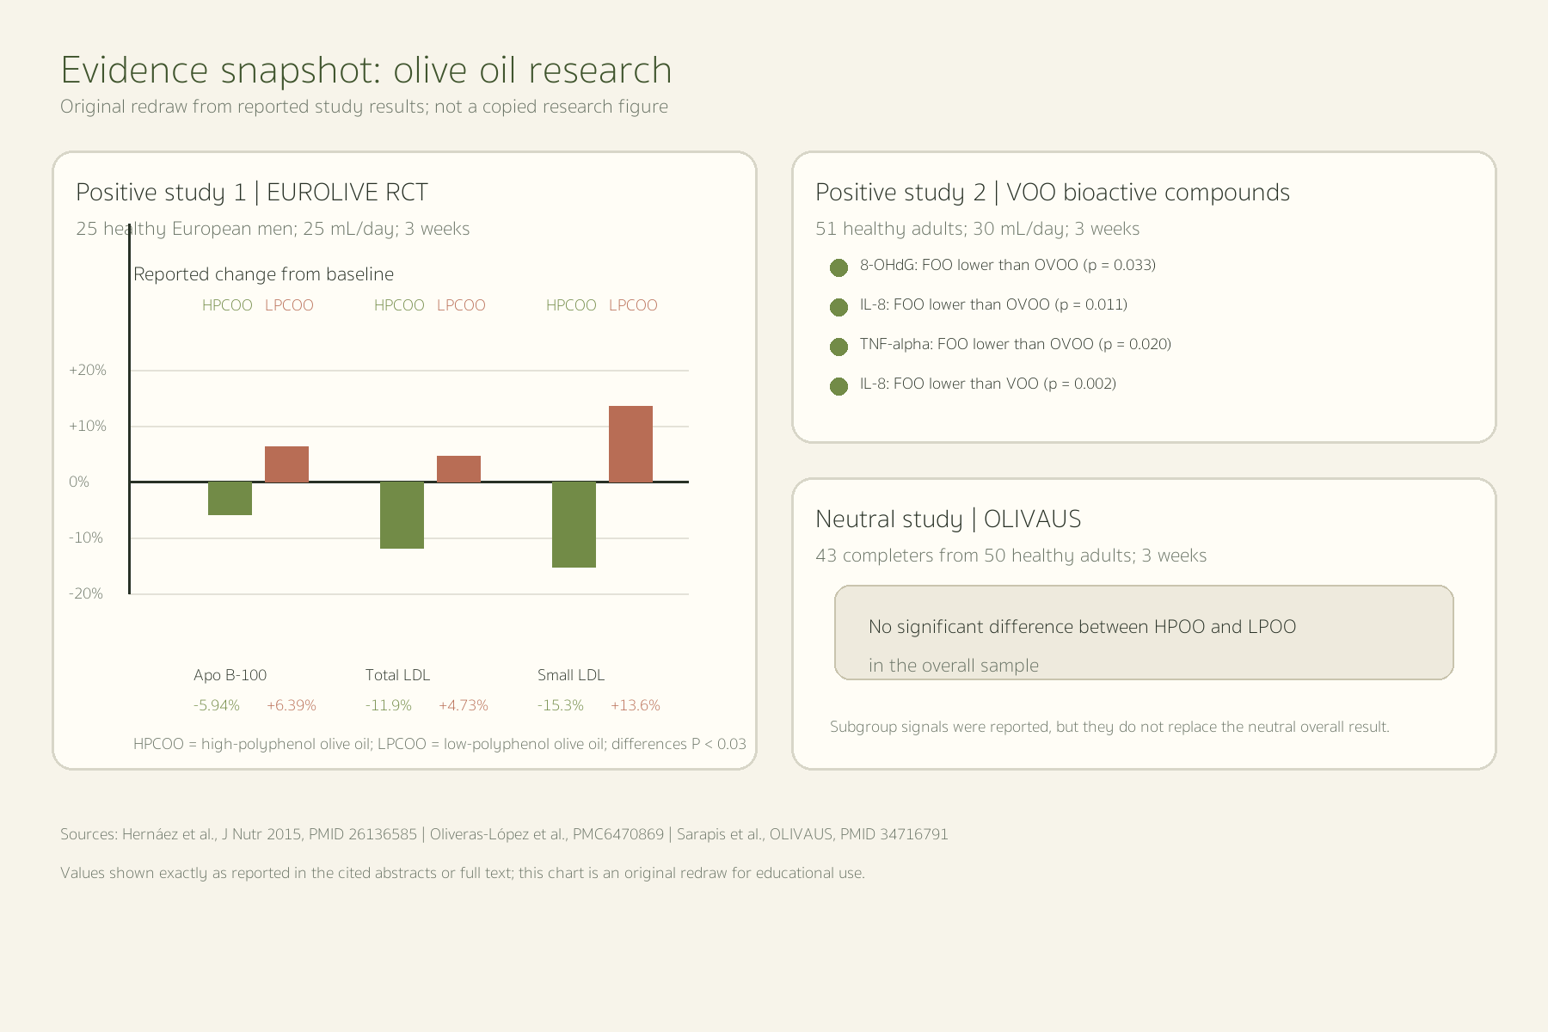This screenshot has height=1032, width=1548.
Task: Select the Positive study 1 EUROLIVE RCT heading
Action: pyautogui.click(x=252, y=193)
